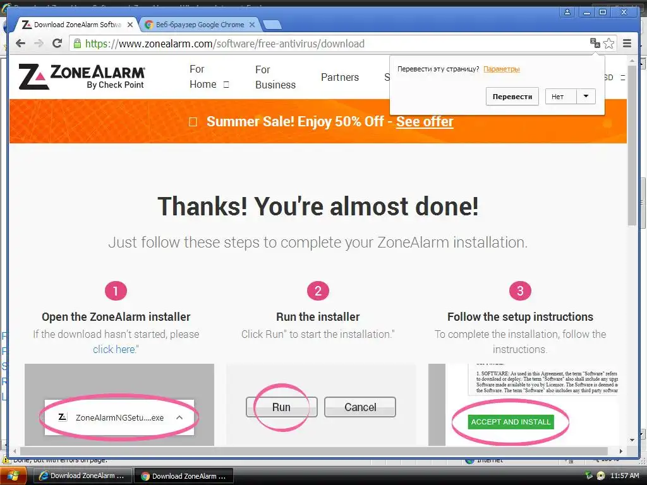Click the ZoneAlarmNGSetup exe download thumbnail
The height and width of the screenshot is (485, 647).
[119, 417]
